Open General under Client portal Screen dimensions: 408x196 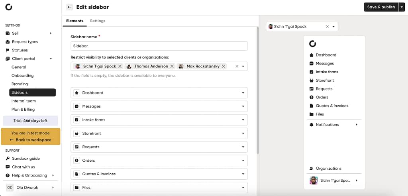click(x=19, y=67)
